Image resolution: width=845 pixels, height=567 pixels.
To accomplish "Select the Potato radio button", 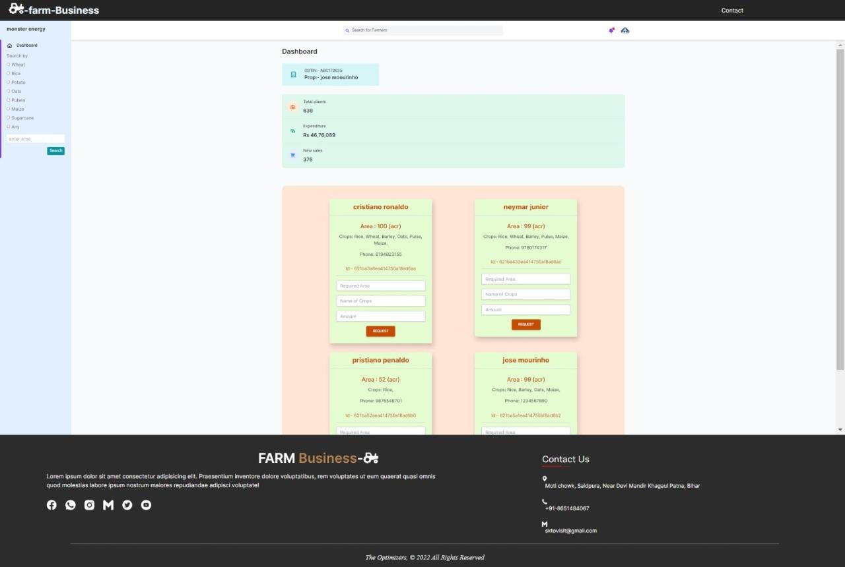I will 8,82.
